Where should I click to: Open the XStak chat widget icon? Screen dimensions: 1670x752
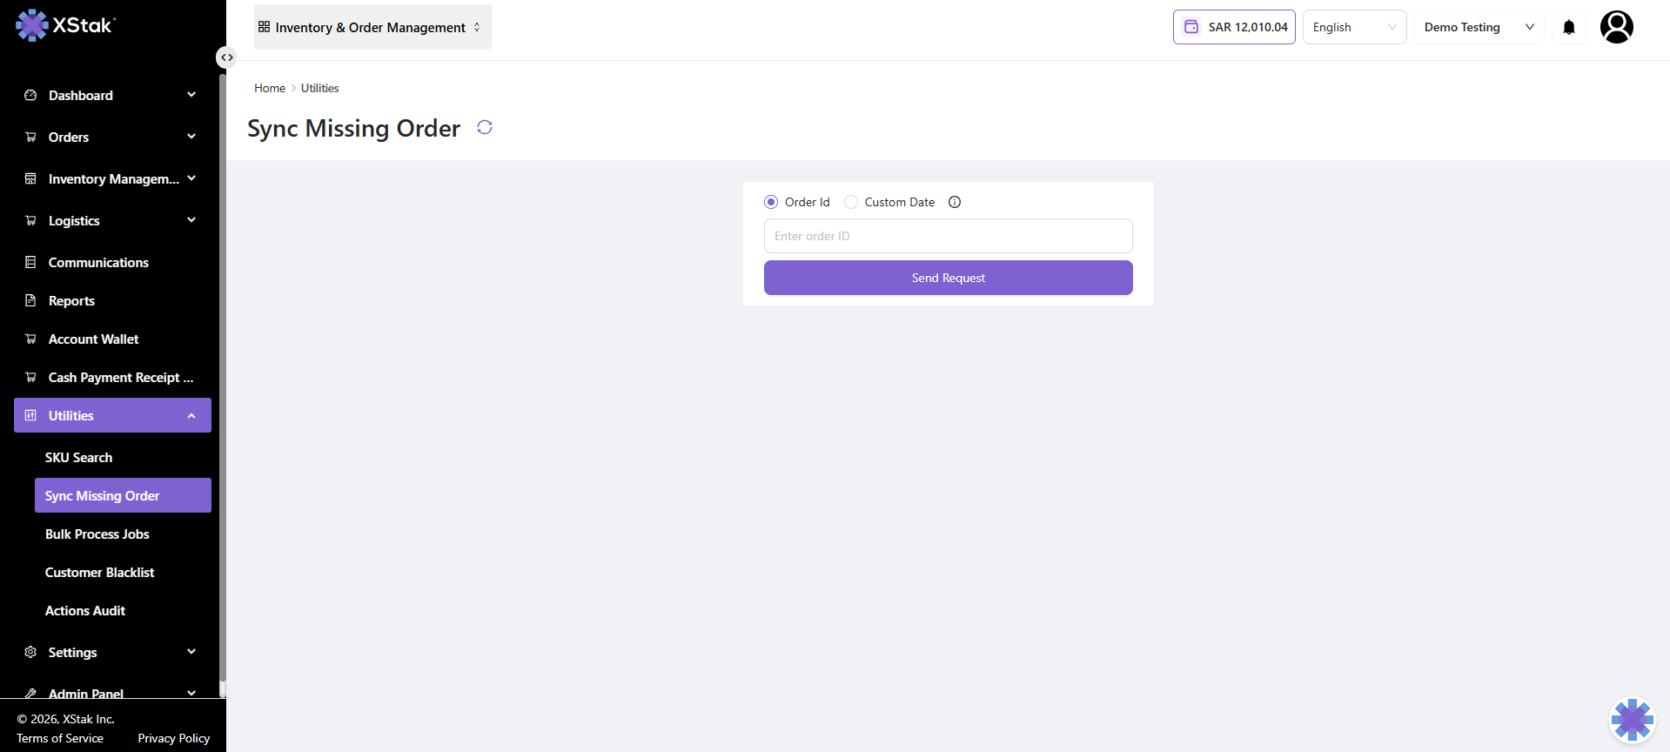(x=1632, y=720)
